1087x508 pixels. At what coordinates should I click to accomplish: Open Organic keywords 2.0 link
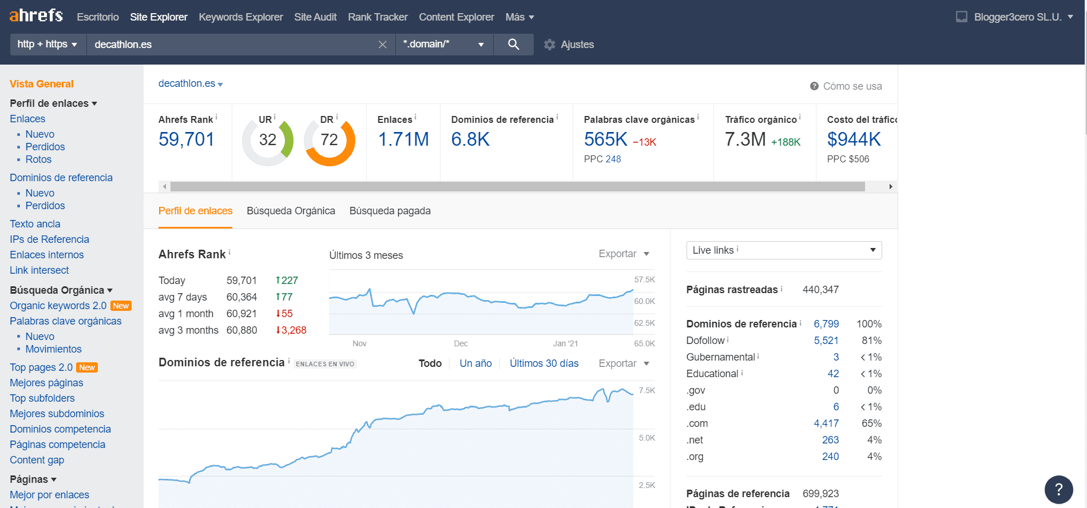[58, 306]
